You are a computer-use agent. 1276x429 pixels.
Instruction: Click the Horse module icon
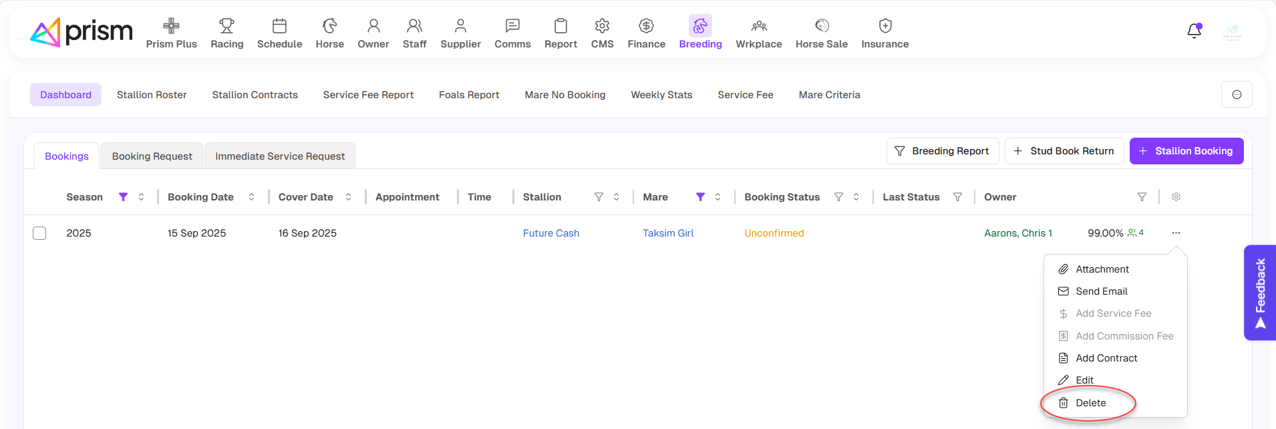point(329,26)
